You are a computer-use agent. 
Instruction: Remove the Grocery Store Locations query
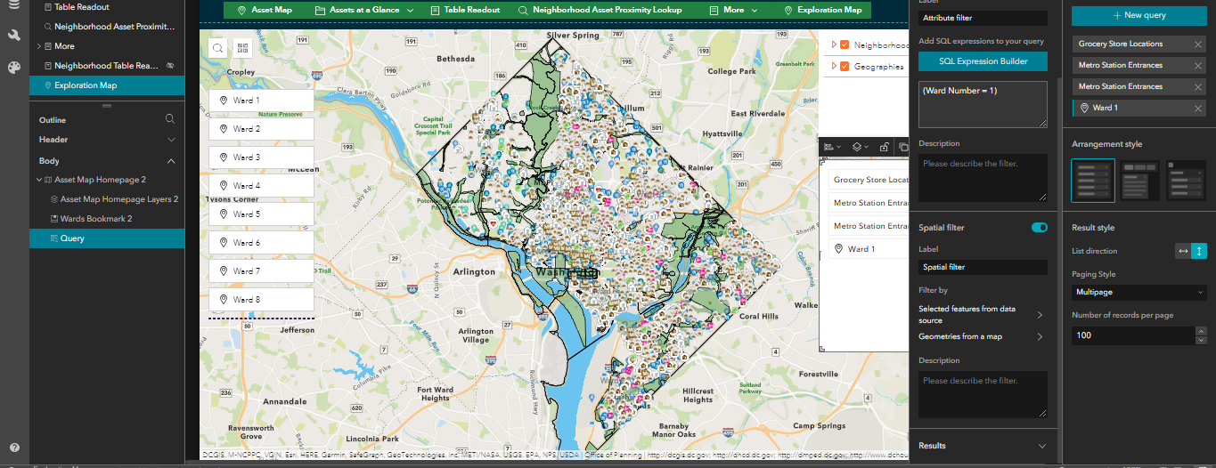tap(1198, 44)
